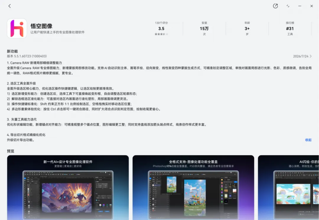The width and height of the screenshot is (319, 220).
Task: Click line '4) 多边形套索体验优化'
Action: pyautogui.click(x=84, y=109)
